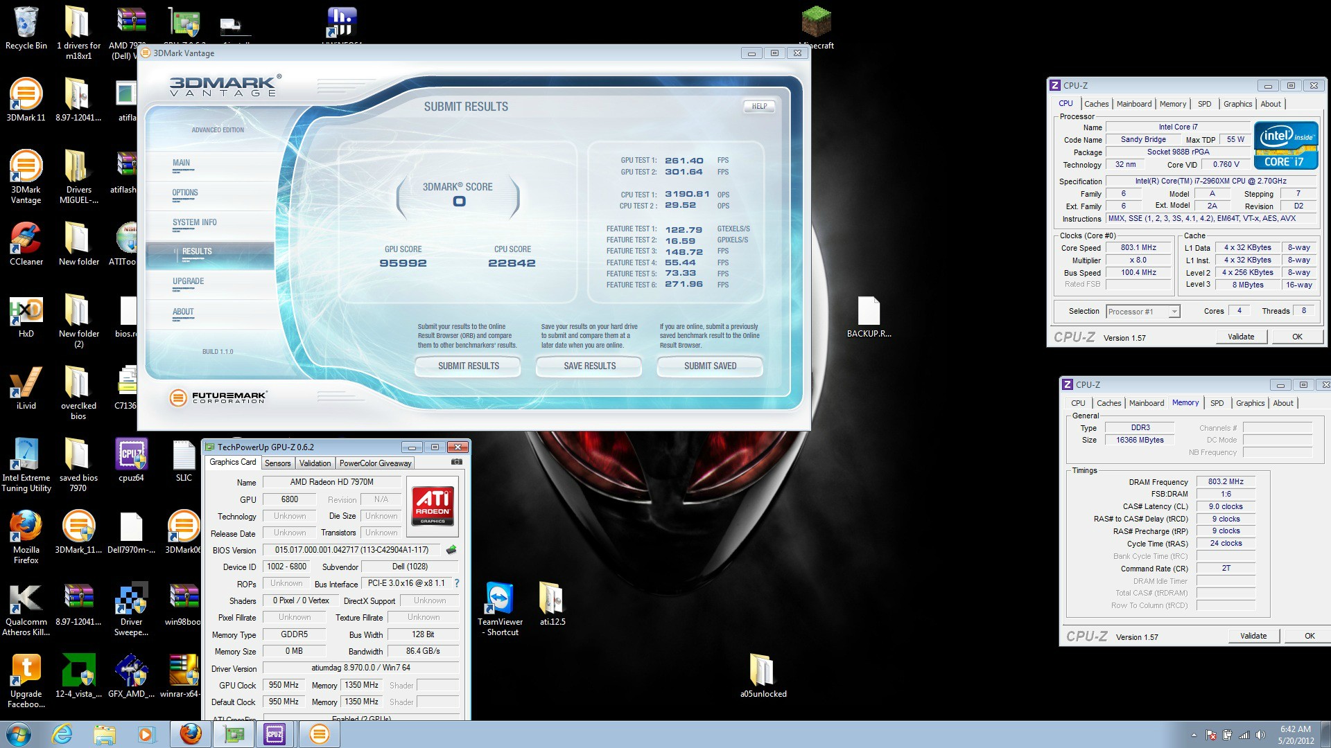Image resolution: width=1331 pixels, height=748 pixels.
Task: Open the HxD hex editor shortcut
Action: point(26,316)
